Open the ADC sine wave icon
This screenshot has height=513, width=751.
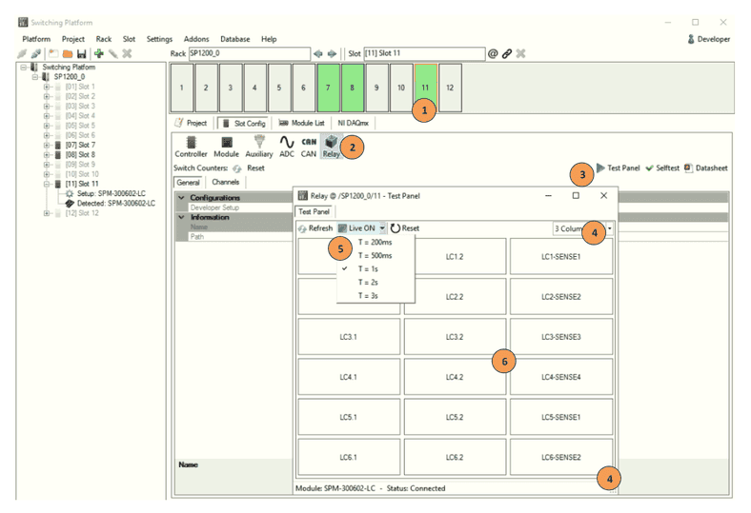287,147
